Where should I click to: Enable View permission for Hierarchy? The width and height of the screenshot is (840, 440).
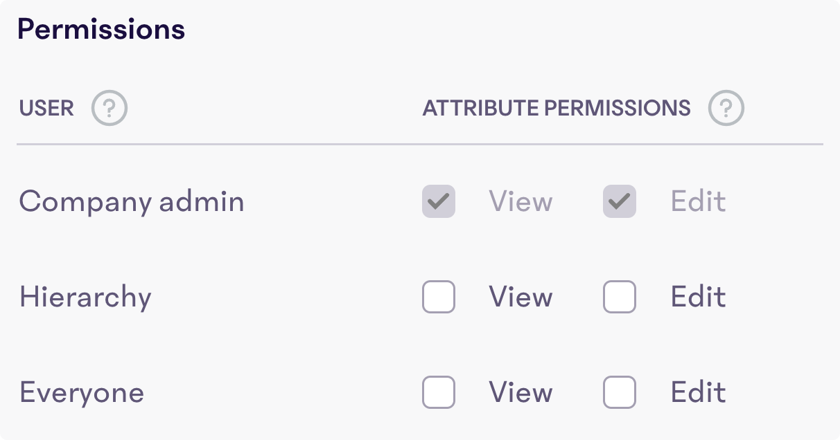[439, 297]
